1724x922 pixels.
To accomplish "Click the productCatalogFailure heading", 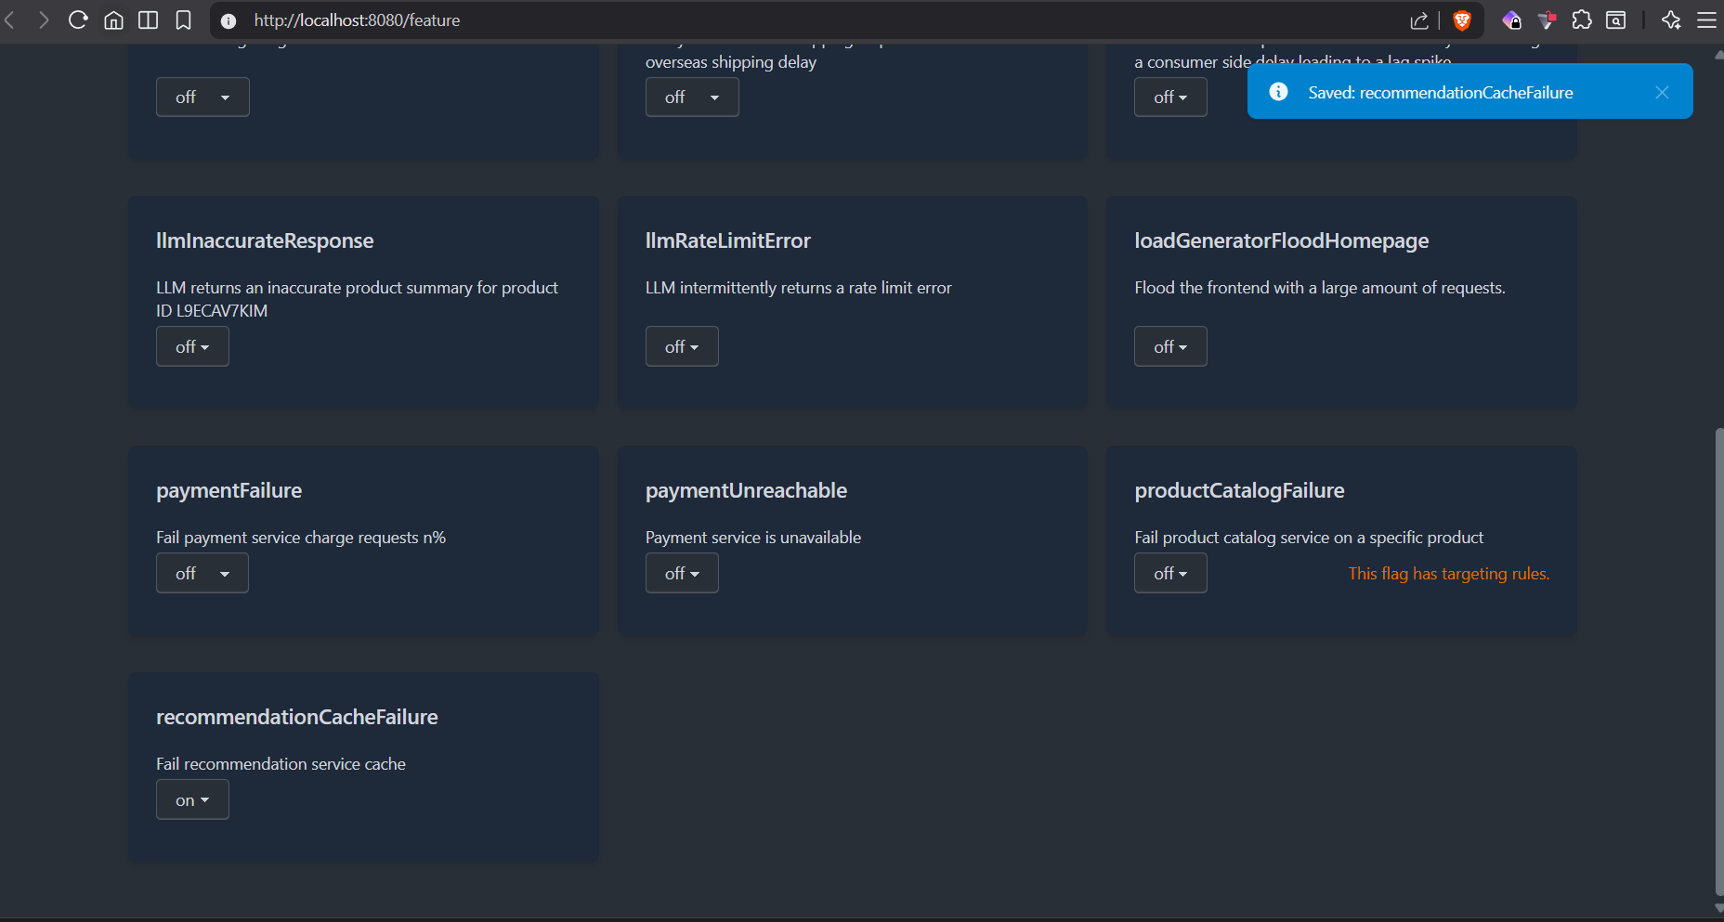I will tap(1239, 490).
